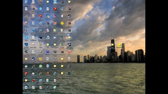Screen dimensions: 168x94
Task: Launch the shortcut labeled Steam
Action: (x=33, y=59)
